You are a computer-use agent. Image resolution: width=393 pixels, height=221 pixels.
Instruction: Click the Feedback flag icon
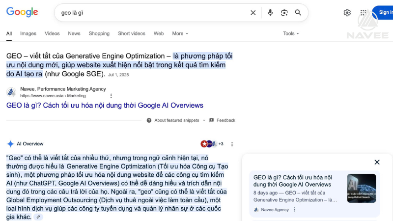point(212,120)
